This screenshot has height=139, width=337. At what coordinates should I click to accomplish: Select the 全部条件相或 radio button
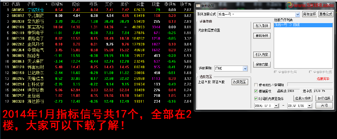coord(310,72)
